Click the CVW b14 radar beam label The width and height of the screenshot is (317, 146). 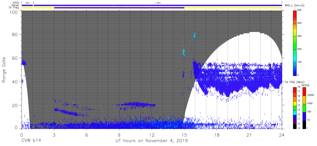point(31,141)
